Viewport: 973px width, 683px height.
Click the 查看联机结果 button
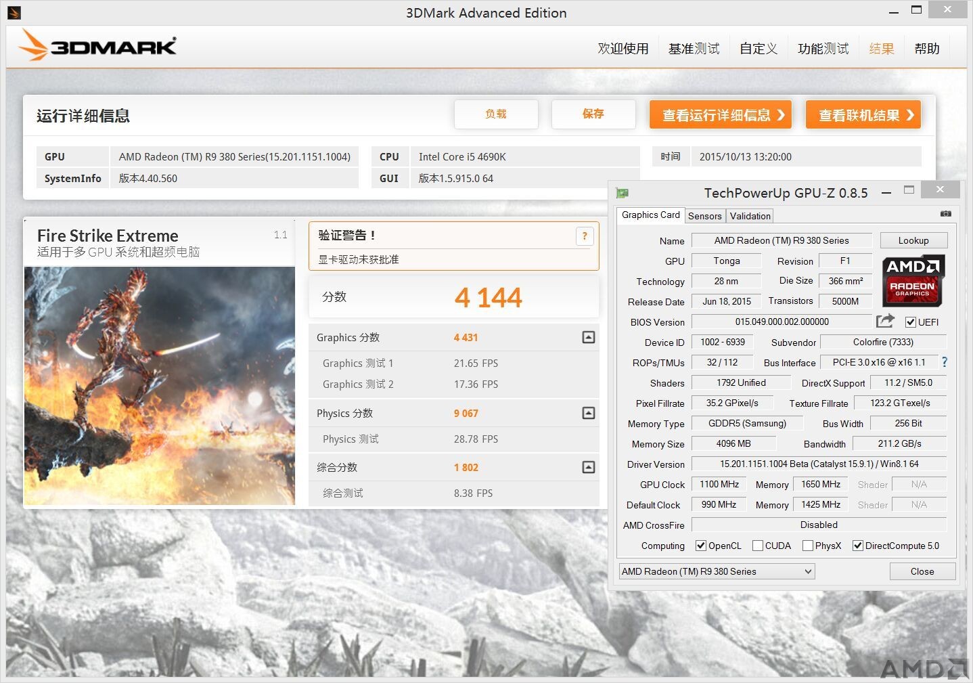pyautogui.click(x=863, y=115)
